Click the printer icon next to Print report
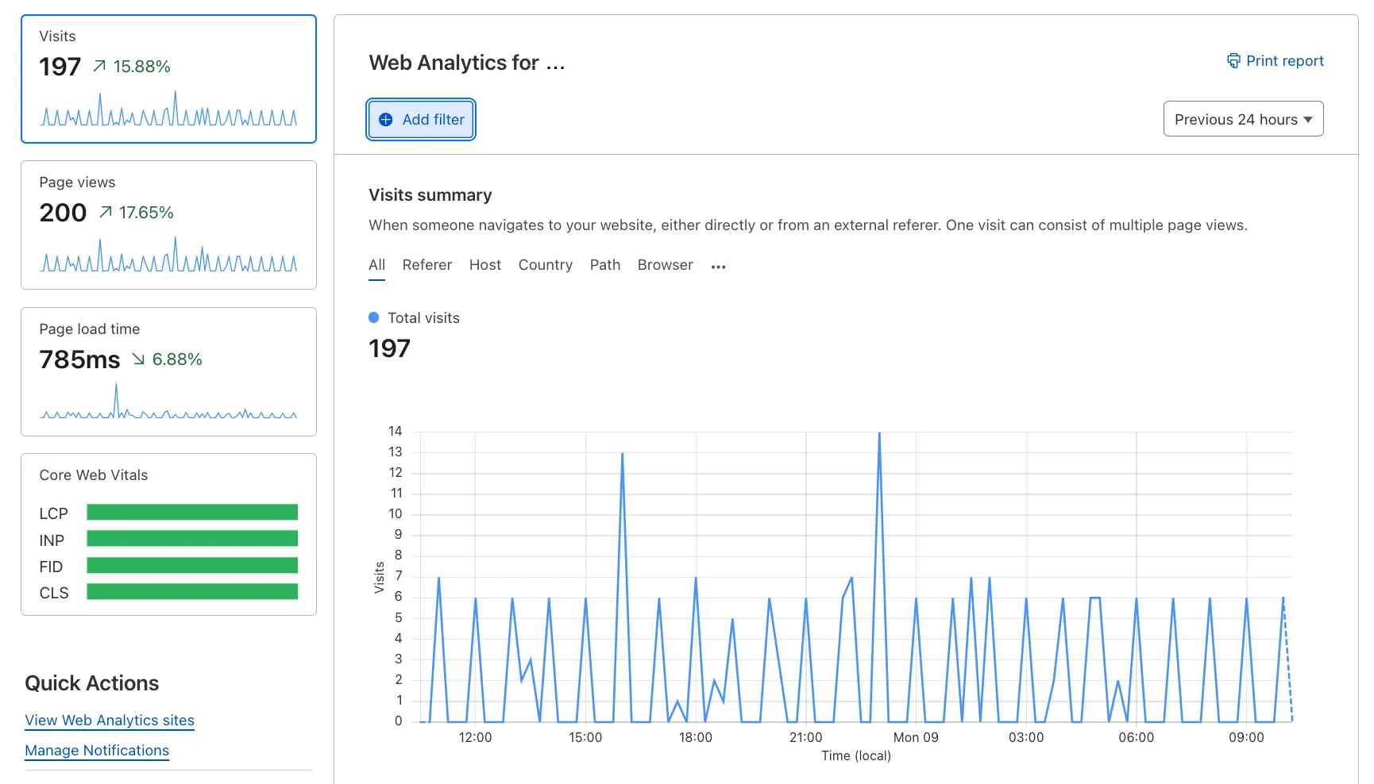This screenshot has width=1374, height=784. coord(1233,60)
